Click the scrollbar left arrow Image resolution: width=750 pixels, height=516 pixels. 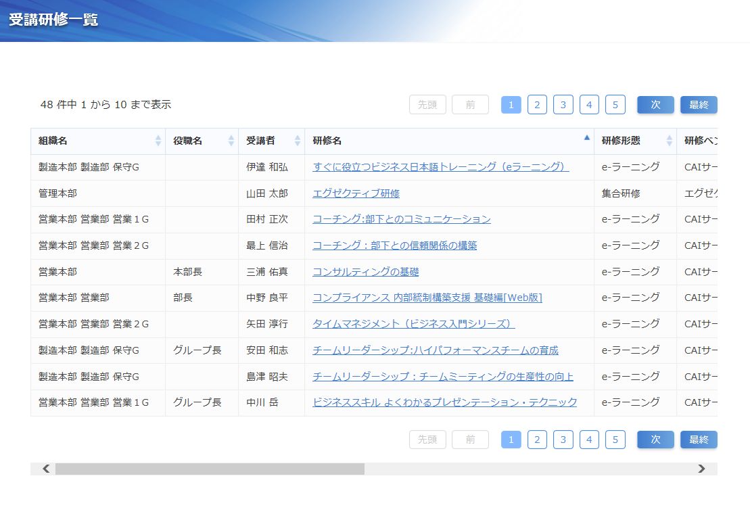pyautogui.click(x=46, y=469)
